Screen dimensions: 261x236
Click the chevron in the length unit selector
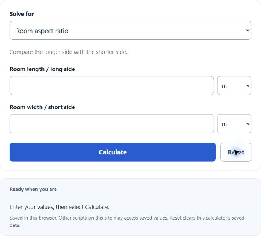(x=248, y=86)
